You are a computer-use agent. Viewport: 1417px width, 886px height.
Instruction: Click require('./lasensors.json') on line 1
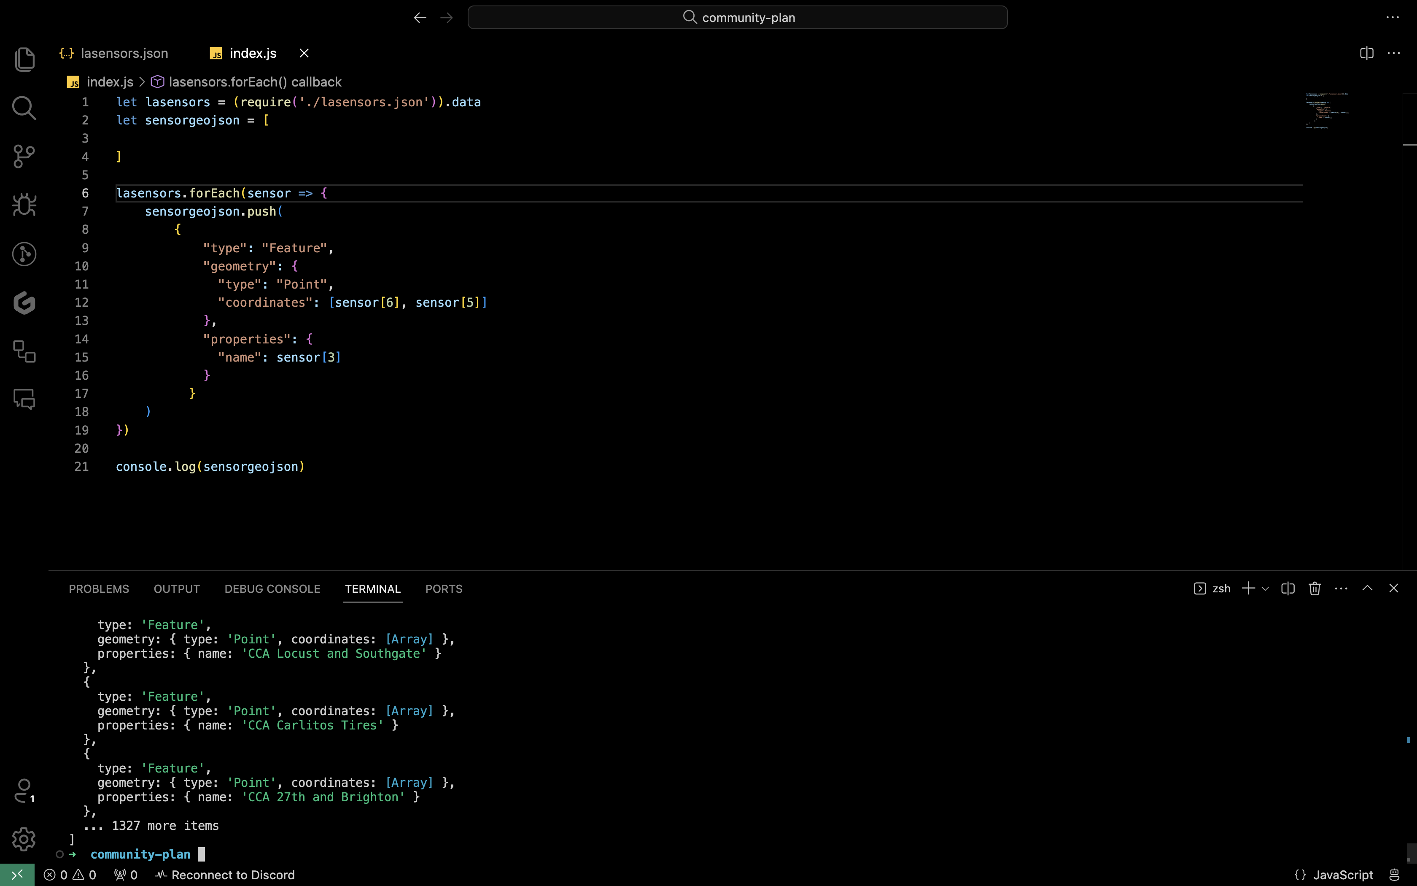click(339, 102)
